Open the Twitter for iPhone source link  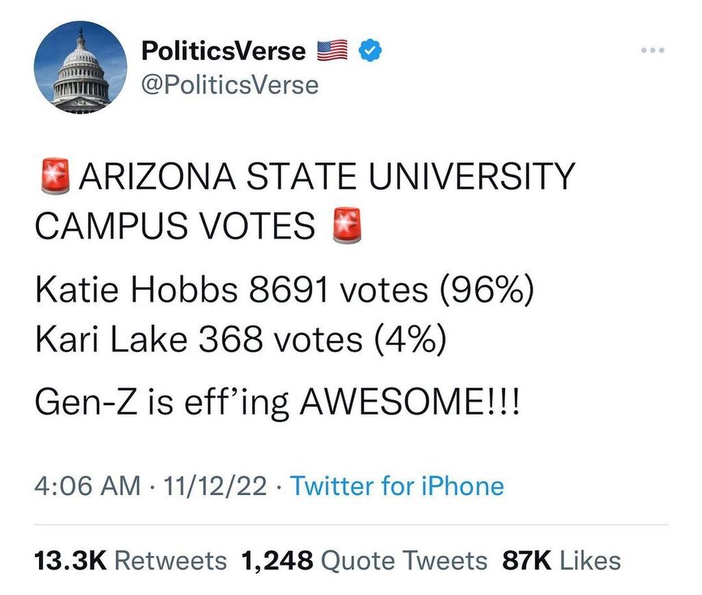[397, 486]
